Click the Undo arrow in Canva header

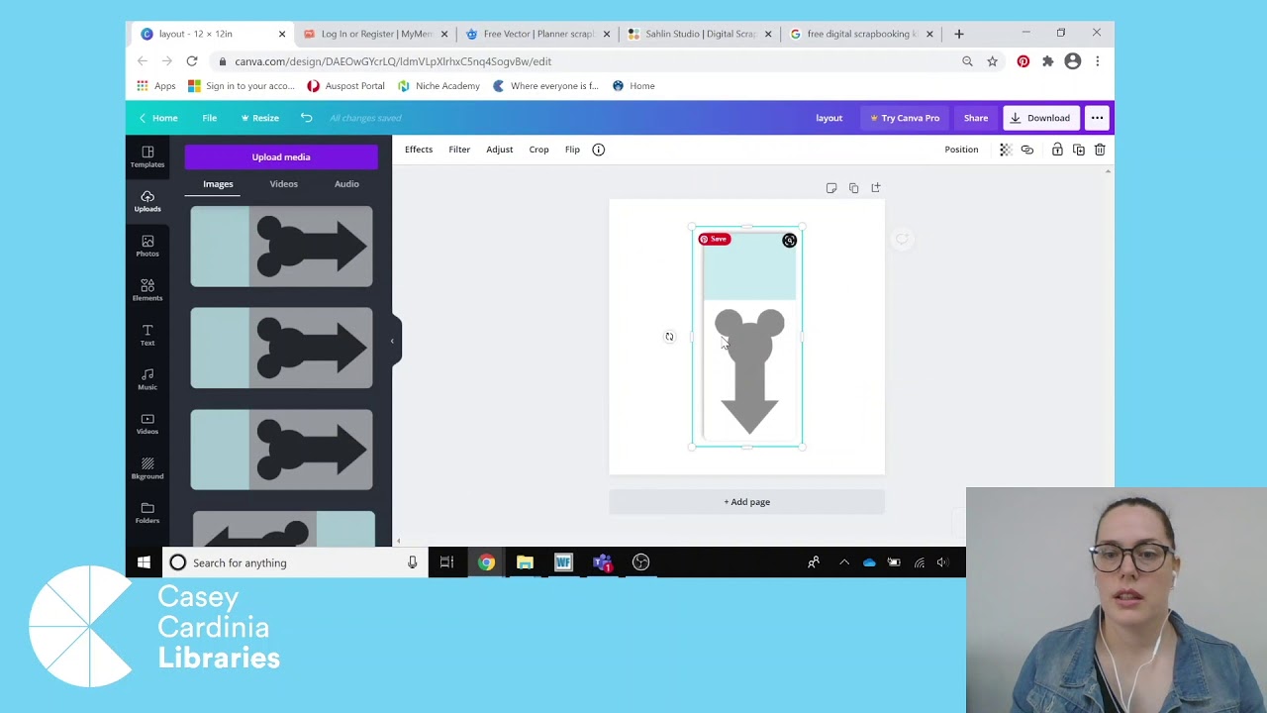click(307, 118)
